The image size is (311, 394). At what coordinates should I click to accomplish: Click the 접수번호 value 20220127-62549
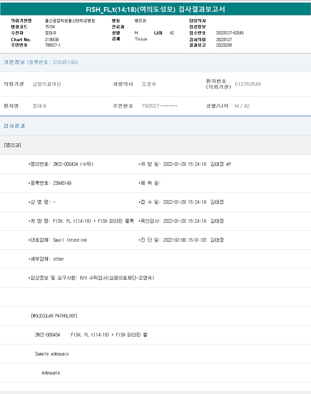point(230,33)
